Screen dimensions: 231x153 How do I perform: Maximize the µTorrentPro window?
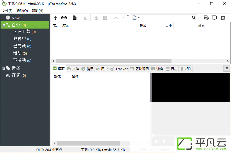pyautogui.click(x=212, y=4)
